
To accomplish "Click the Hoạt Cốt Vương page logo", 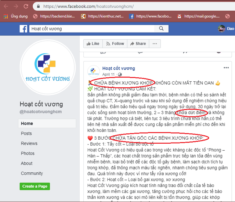I will (x=48, y=67).
